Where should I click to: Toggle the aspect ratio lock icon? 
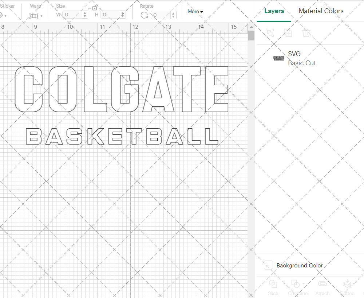click(x=95, y=8)
